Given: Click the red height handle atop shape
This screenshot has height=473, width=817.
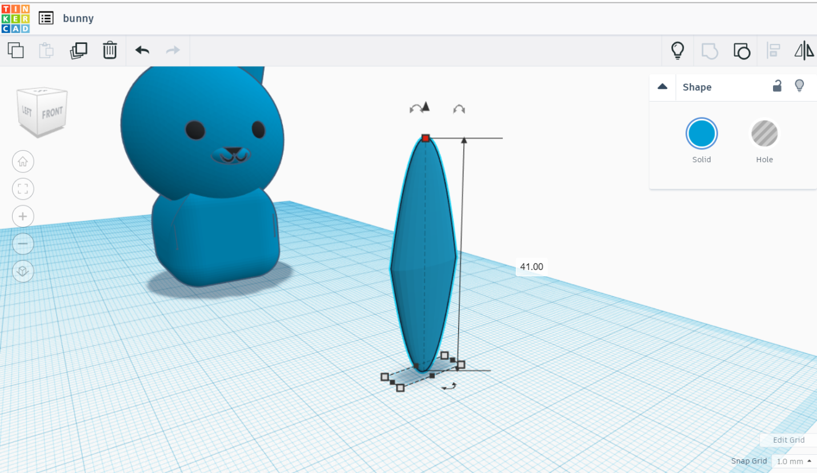Looking at the screenshot, I should 426,138.
